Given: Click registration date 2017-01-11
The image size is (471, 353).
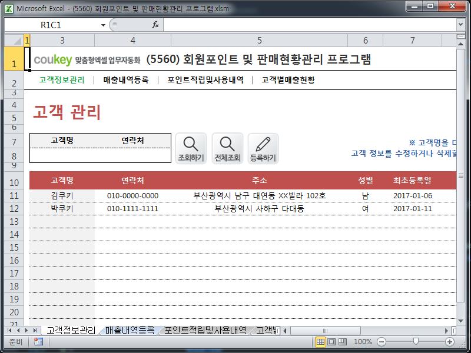Looking at the screenshot, I should click(413, 209).
